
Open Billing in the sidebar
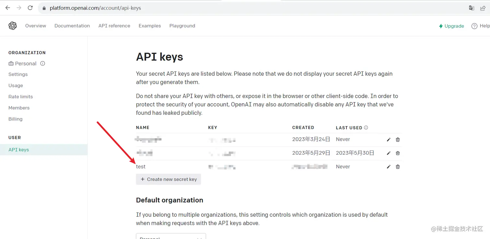click(15, 119)
